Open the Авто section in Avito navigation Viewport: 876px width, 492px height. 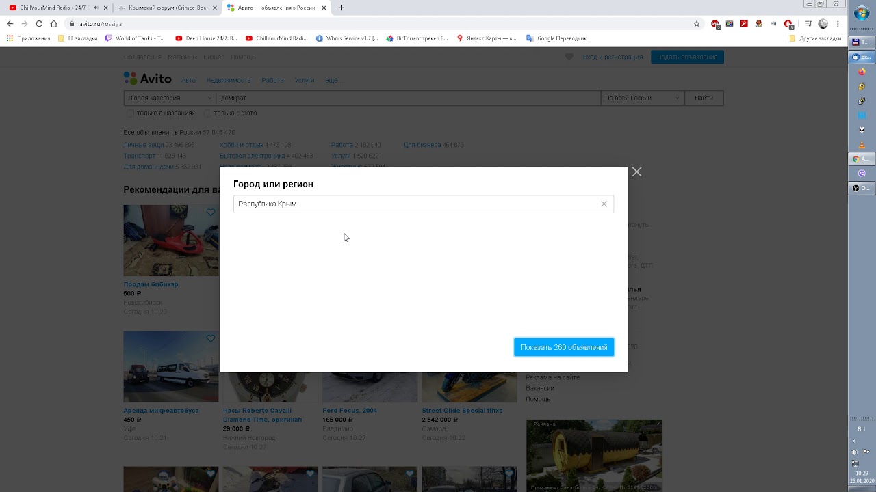point(188,81)
